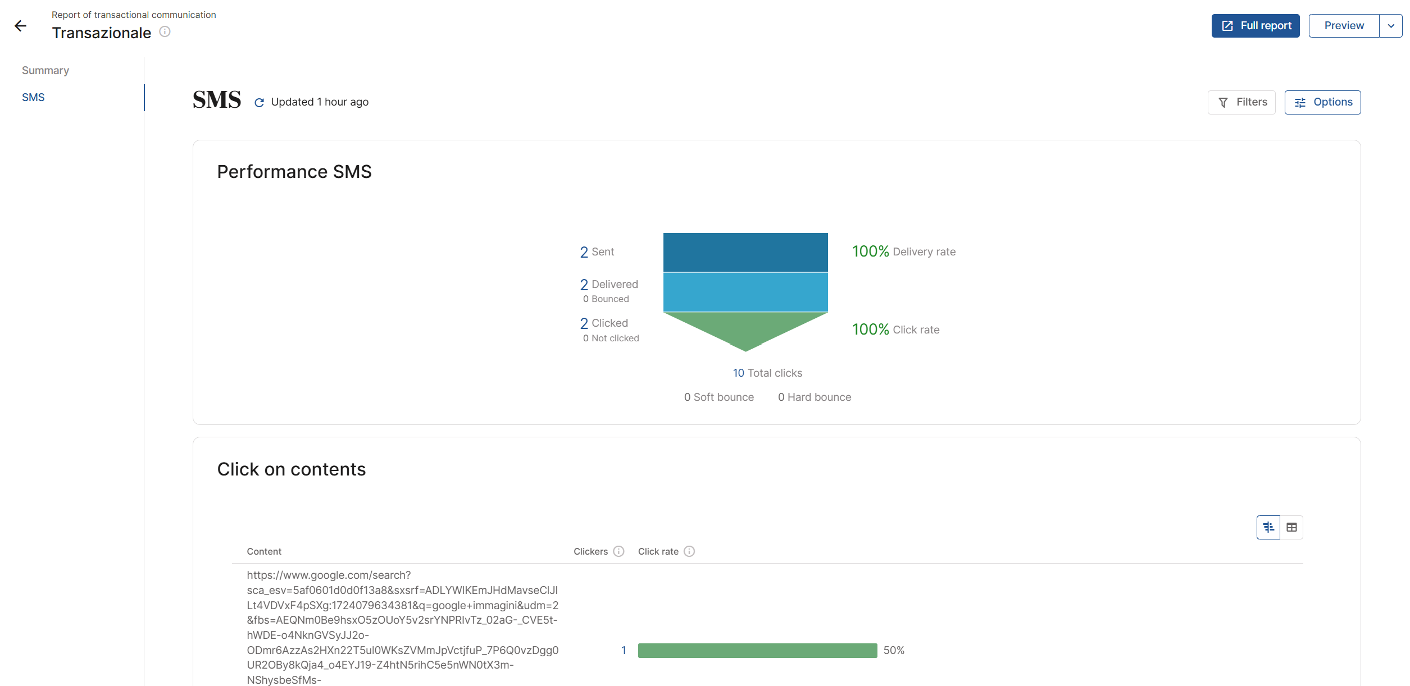Click the google.com search URL content

tap(402, 627)
